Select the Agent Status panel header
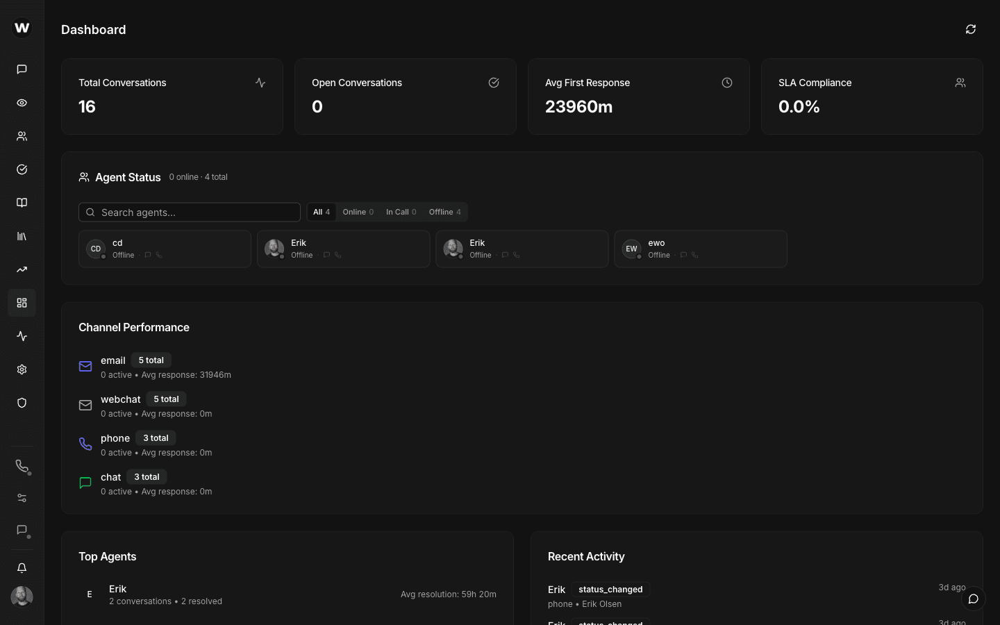Viewport: 1000px width, 625px height. coord(128,177)
